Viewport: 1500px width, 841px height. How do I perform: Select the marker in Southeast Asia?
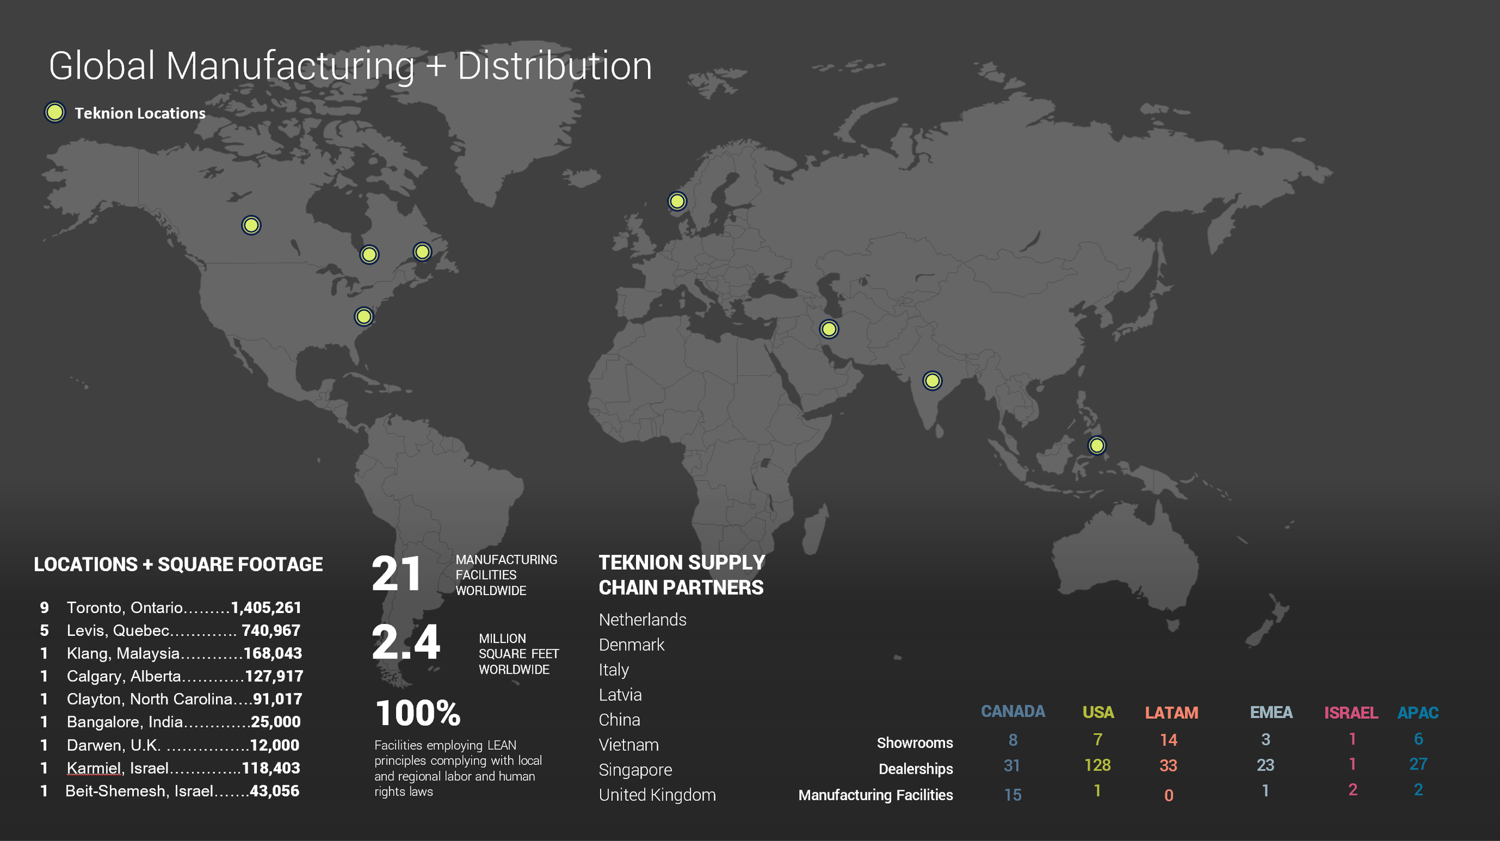[x=1096, y=445]
